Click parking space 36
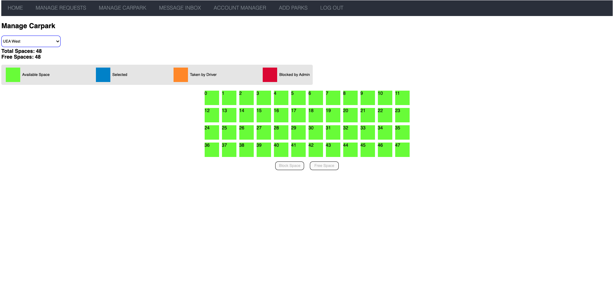613x287 pixels. click(x=212, y=150)
